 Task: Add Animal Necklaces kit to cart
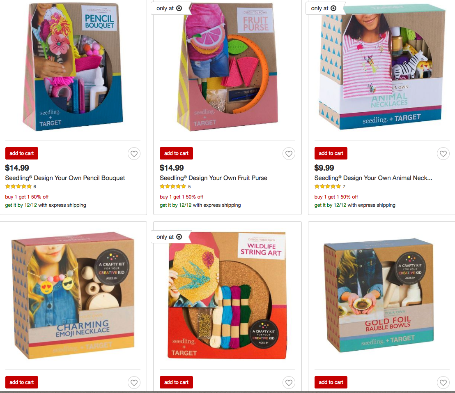coord(331,153)
